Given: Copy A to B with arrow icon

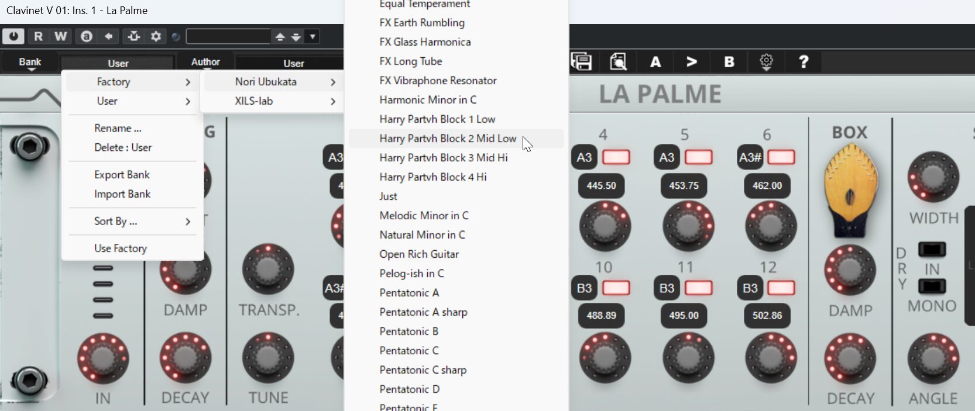Looking at the screenshot, I should 692,61.
